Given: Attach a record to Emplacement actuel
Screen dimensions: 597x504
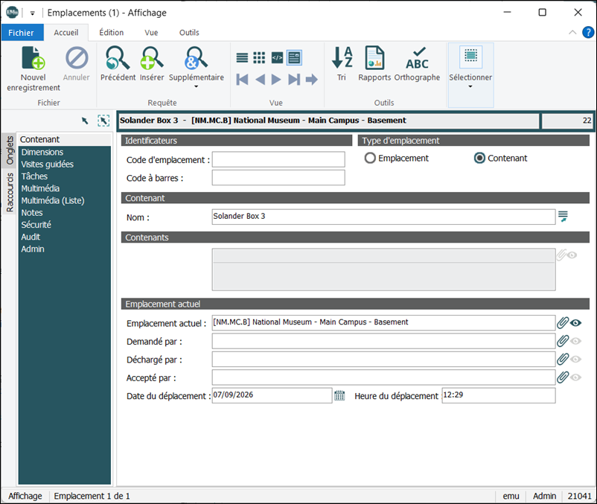Looking at the screenshot, I should click(563, 323).
